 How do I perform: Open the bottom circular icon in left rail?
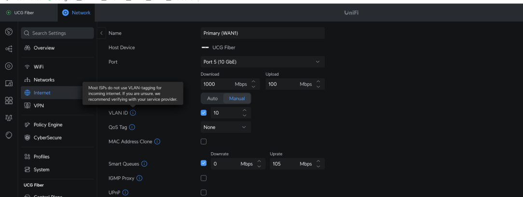(9, 135)
